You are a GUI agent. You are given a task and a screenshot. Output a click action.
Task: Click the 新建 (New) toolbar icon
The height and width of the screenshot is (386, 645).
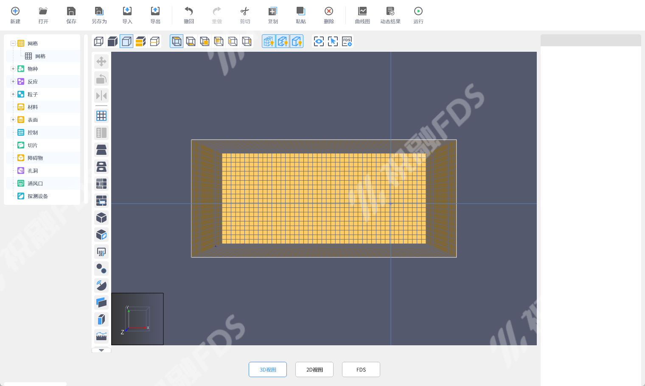(15, 15)
